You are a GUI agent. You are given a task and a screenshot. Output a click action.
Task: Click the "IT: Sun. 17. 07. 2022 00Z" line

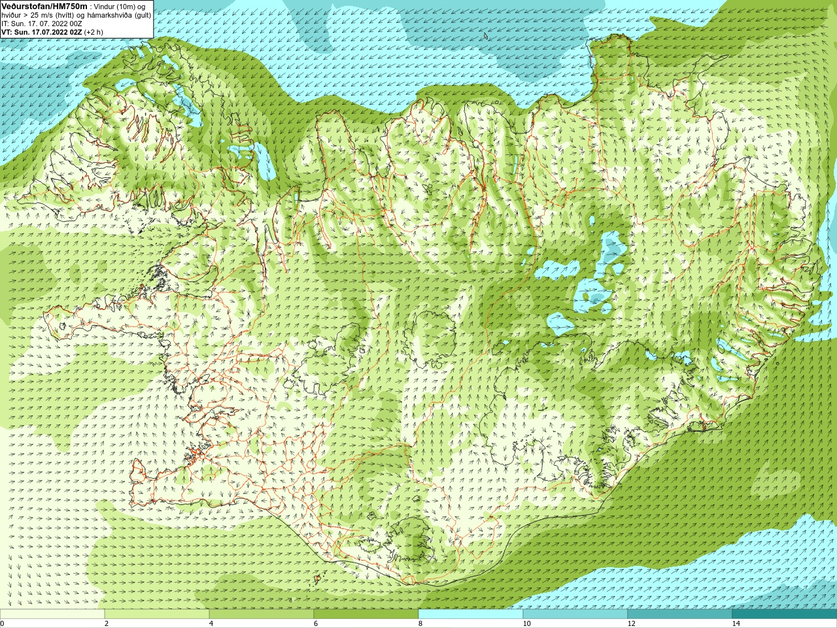[x=42, y=23]
